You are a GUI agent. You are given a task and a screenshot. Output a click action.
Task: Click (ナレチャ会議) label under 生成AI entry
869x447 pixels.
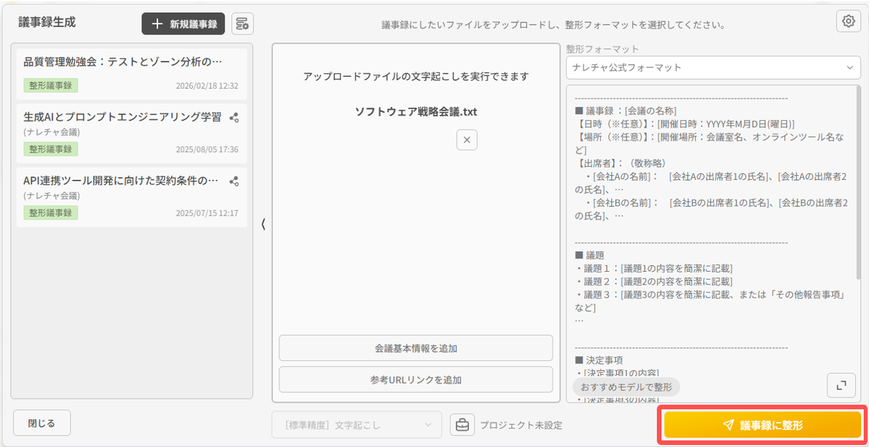[x=52, y=132]
